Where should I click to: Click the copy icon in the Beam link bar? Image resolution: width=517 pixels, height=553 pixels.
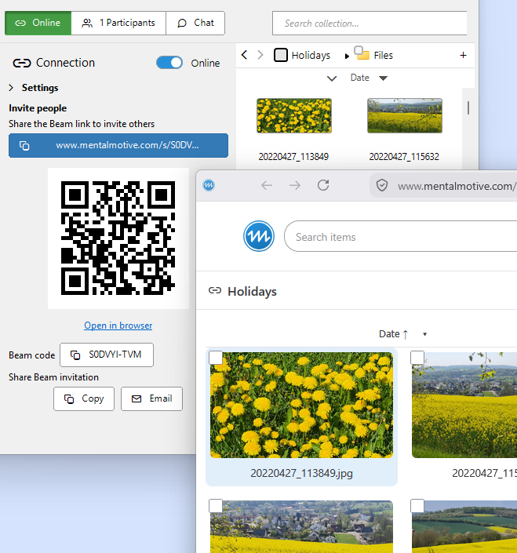pos(24,145)
